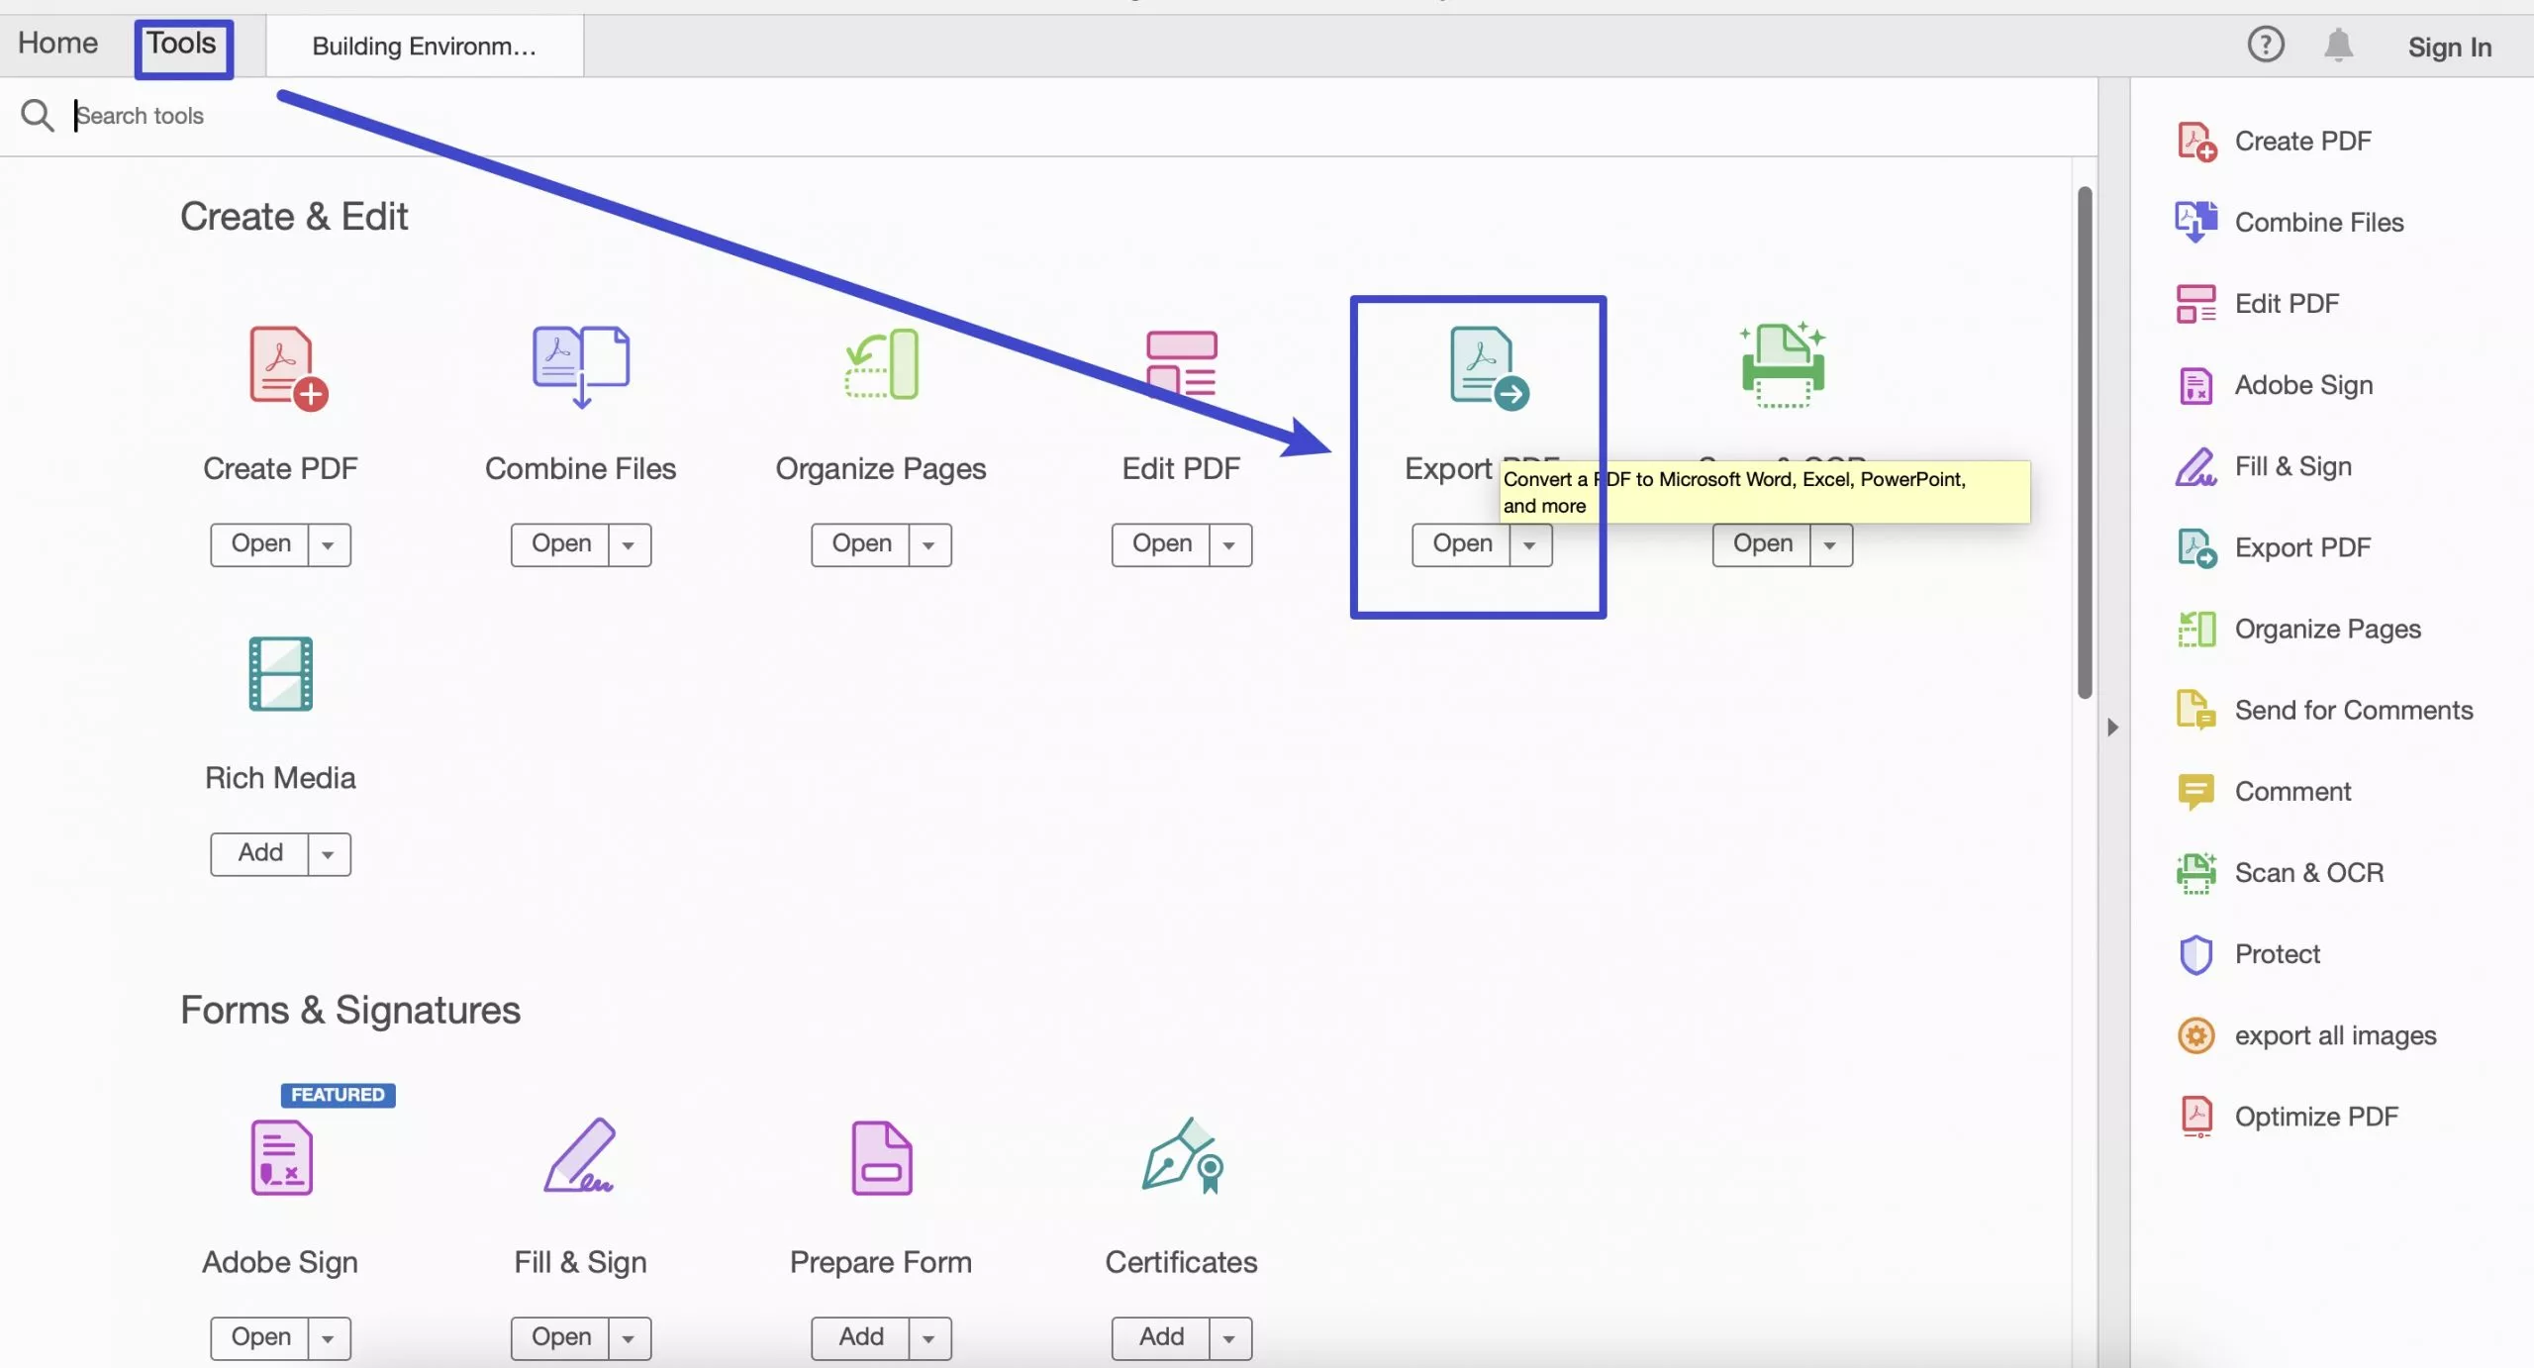
Task: Expand the Export PDF Open dropdown
Action: 1529,543
